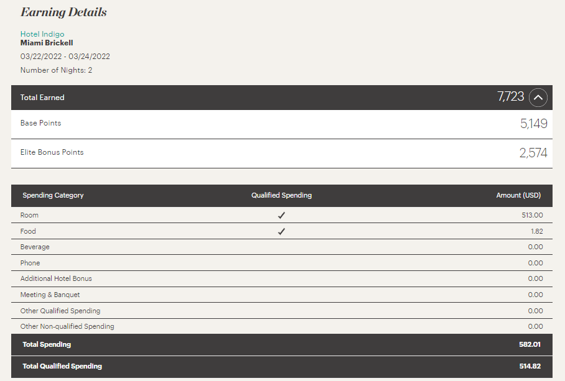Click the Total Spending 582.01 amount
Viewport: 565px width, 381px height.
point(530,344)
